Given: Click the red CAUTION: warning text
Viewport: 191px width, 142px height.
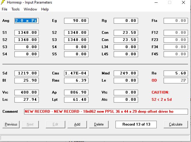Looking at the screenshot, I should coord(160,92).
